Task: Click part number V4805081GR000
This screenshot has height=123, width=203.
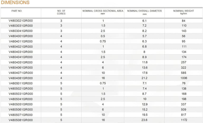Action: 21,120
